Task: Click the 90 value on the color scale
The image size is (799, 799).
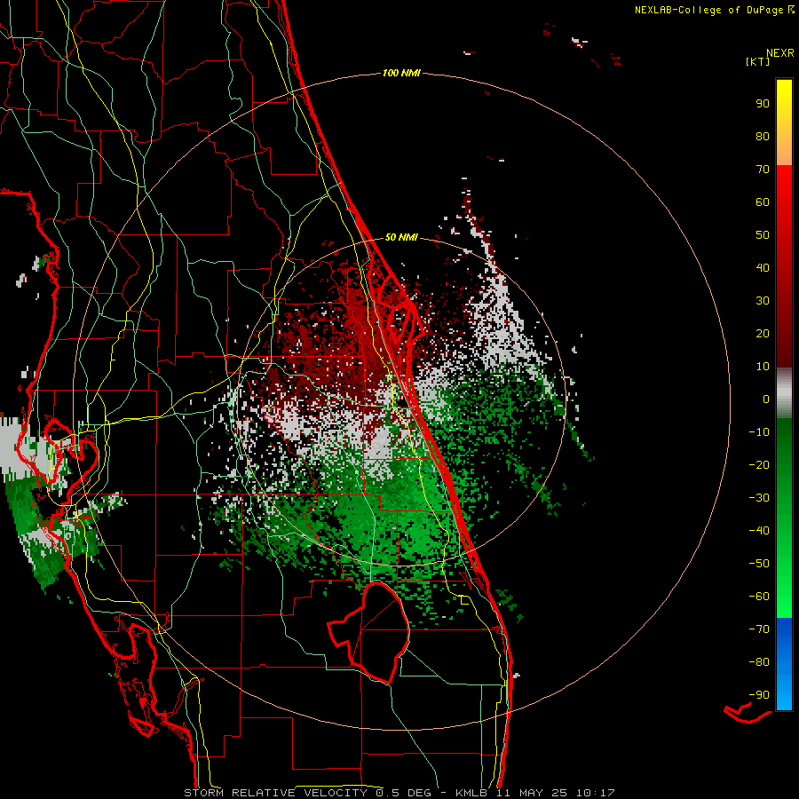Action: tap(763, 104)
